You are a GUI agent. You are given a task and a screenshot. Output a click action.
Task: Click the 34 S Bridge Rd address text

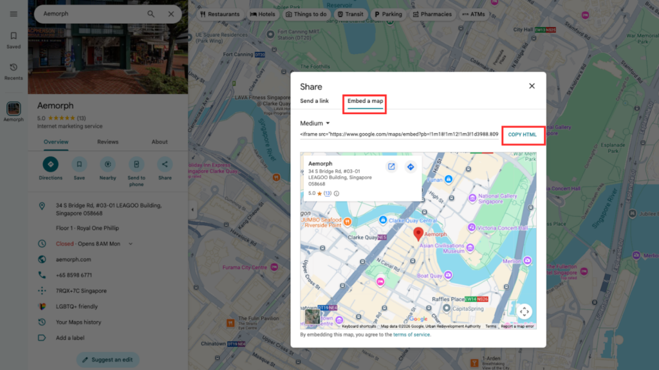pos(109,209)
